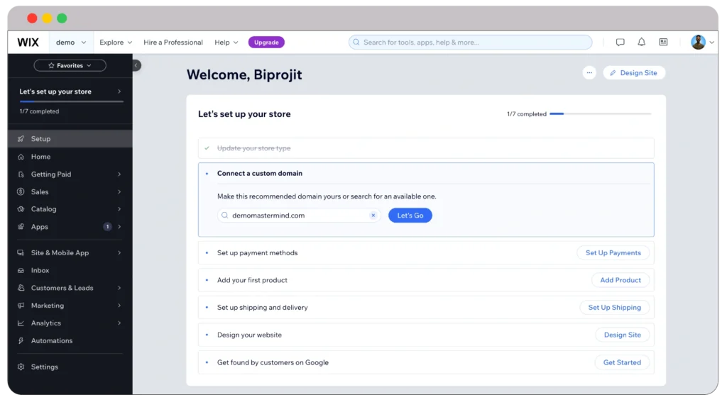This screenshot has width=727, height=407.
Task: Open the more actions ellipsis button
Action: point(589,73)
